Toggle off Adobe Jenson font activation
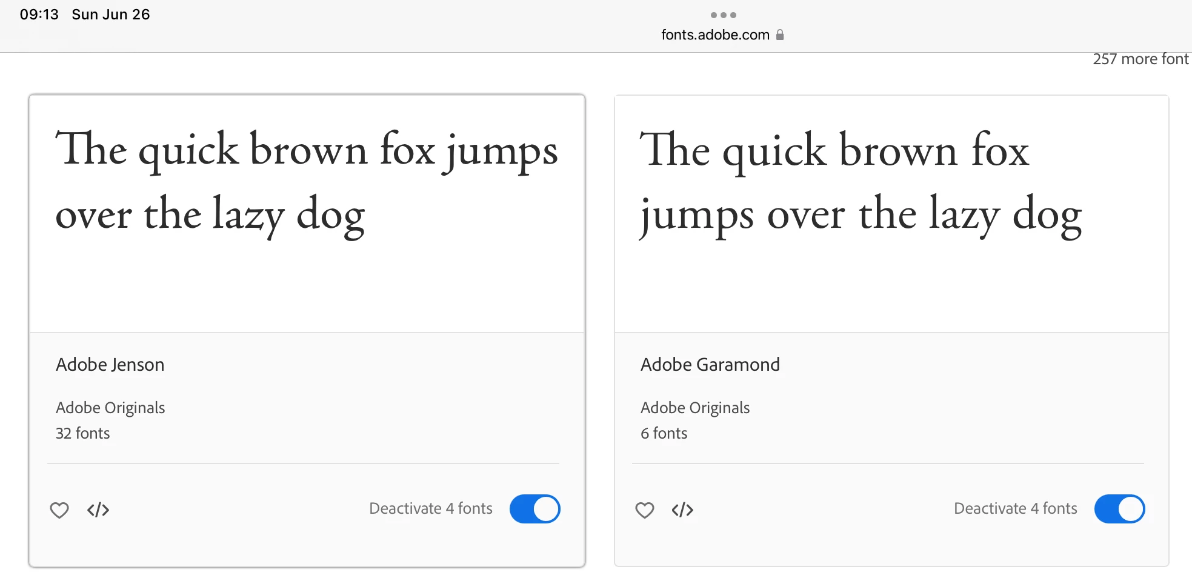The image size is (1192, 581). pyautogui.click(x=535, y=509)
